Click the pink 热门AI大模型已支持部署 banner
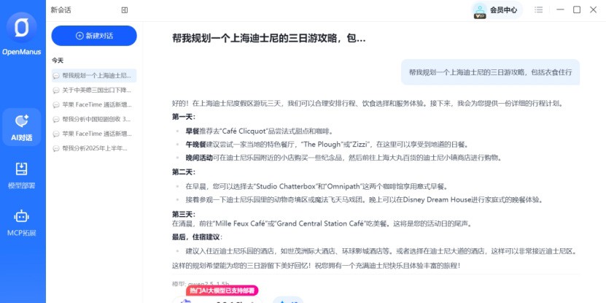Screen dimensions: 606x303 click(227, 291)
